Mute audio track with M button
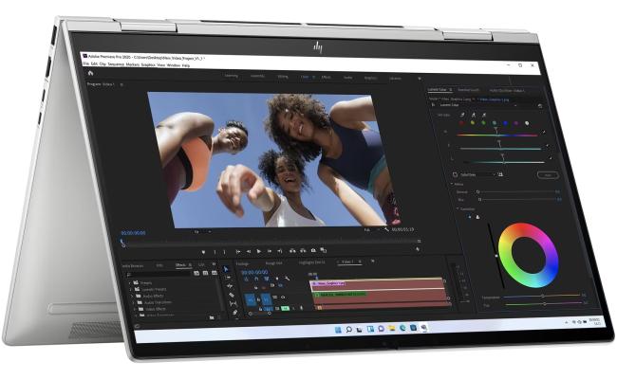Viewport: 617px width, 379px height. [285, 309]
